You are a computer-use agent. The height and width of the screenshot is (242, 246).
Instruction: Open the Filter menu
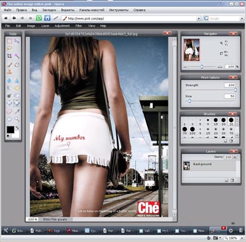click(79, 26)
